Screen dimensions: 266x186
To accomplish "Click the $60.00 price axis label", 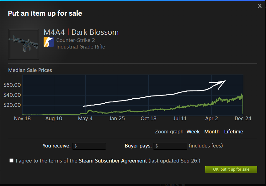I will (12, 85).
